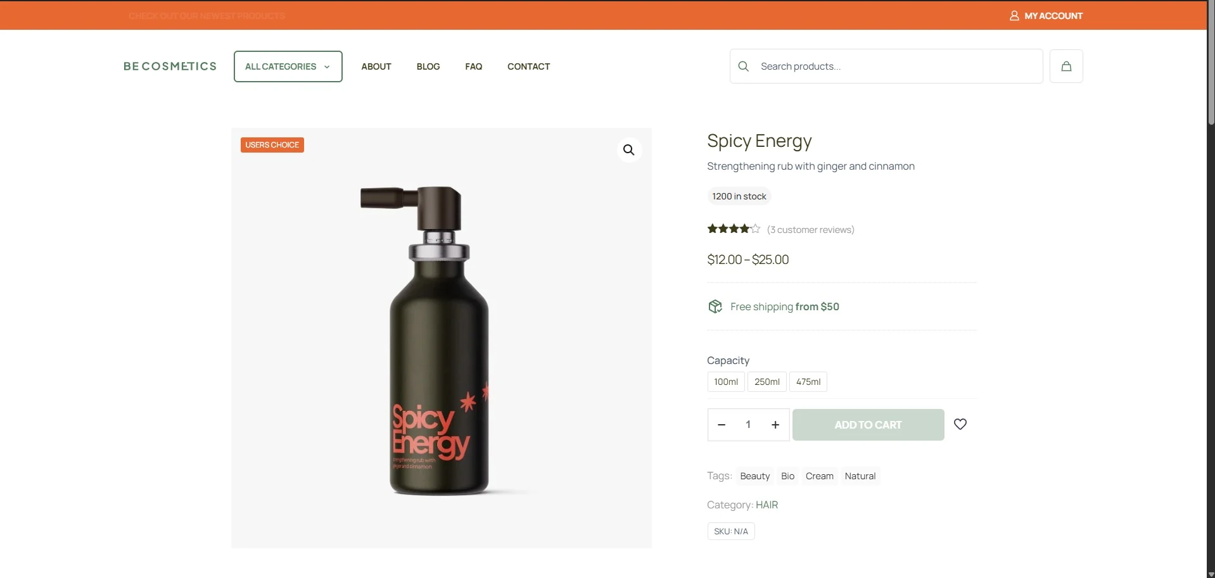
Task: Click the My Account user icon
Action: coord(1014,16)
